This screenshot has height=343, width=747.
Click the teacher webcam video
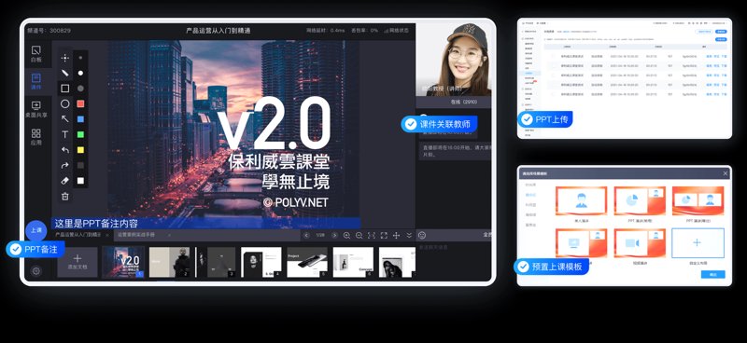(454, 60)
